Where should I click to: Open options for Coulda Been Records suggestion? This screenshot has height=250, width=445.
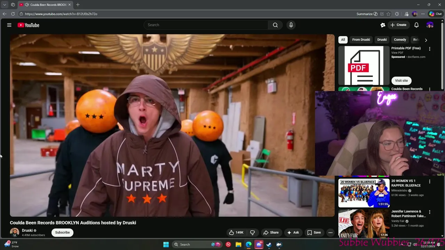coord(430,89)
